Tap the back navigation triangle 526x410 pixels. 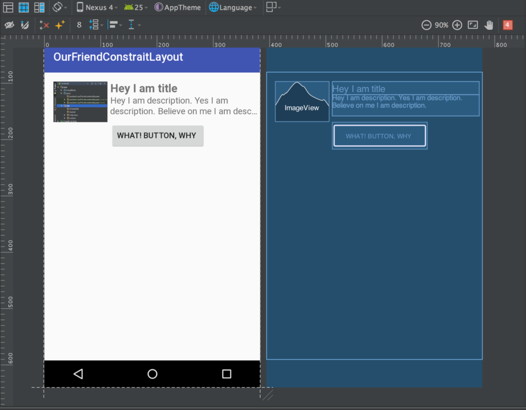78,374
